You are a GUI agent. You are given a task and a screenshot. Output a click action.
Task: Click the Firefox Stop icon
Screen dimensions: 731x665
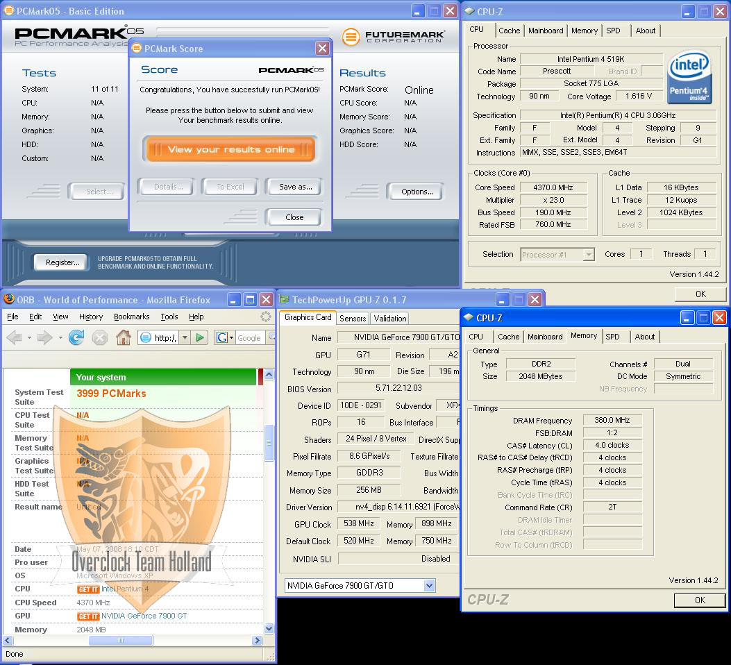(100, 337)
